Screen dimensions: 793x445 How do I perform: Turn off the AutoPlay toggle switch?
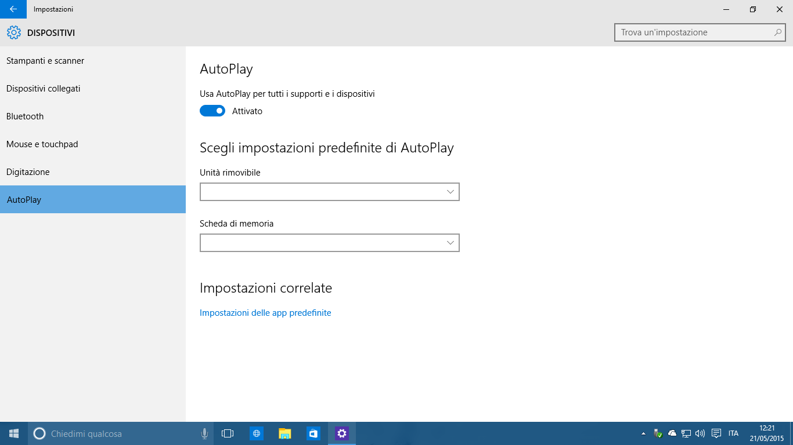coord(212,111)
